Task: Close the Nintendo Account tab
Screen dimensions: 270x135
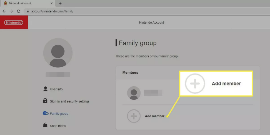Action: [51, 3]
